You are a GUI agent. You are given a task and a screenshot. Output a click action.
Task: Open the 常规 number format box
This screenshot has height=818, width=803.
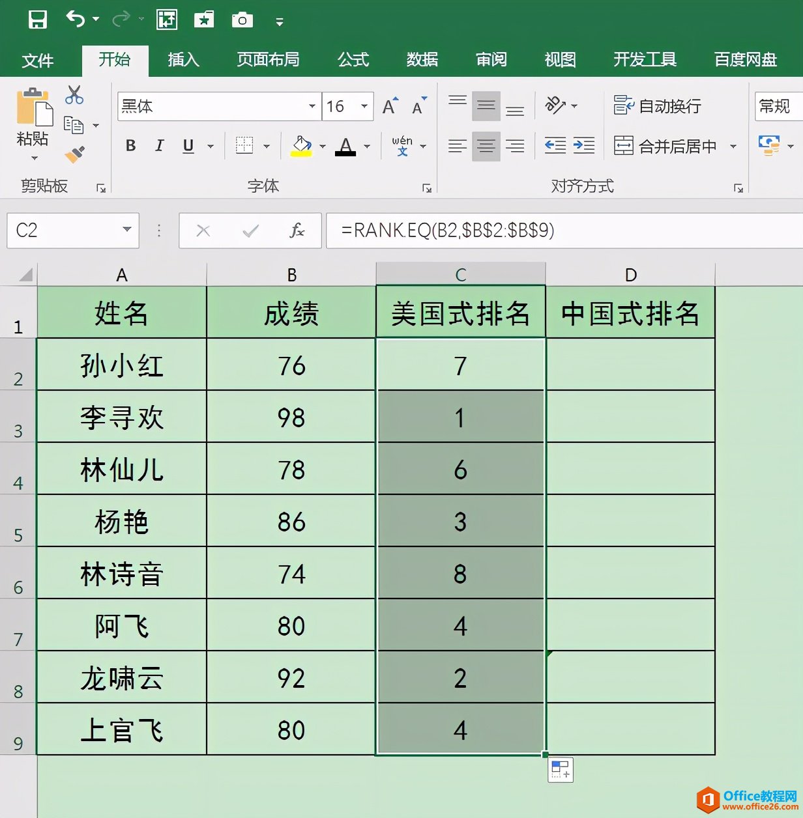[779, 106]
